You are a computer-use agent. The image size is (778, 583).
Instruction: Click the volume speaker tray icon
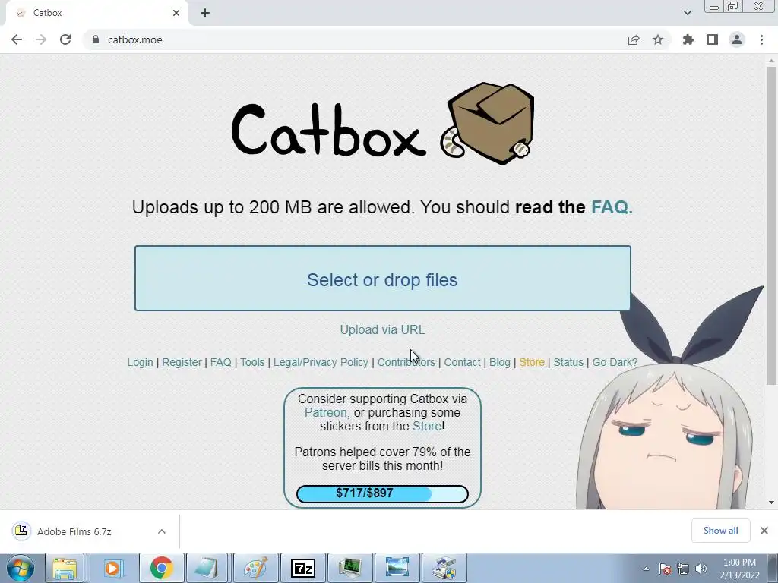(701, 569)
